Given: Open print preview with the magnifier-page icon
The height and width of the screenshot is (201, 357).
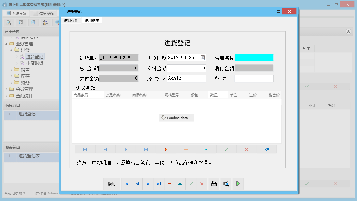Looking at the screenshot, I should tap(226, 184).
